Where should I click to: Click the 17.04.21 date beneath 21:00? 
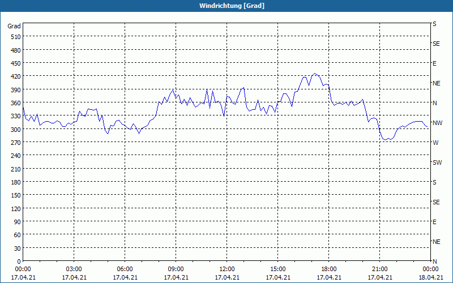[379, 277]
